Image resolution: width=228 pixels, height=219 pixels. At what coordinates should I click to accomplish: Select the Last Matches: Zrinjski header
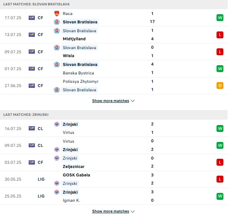[26, 115]
